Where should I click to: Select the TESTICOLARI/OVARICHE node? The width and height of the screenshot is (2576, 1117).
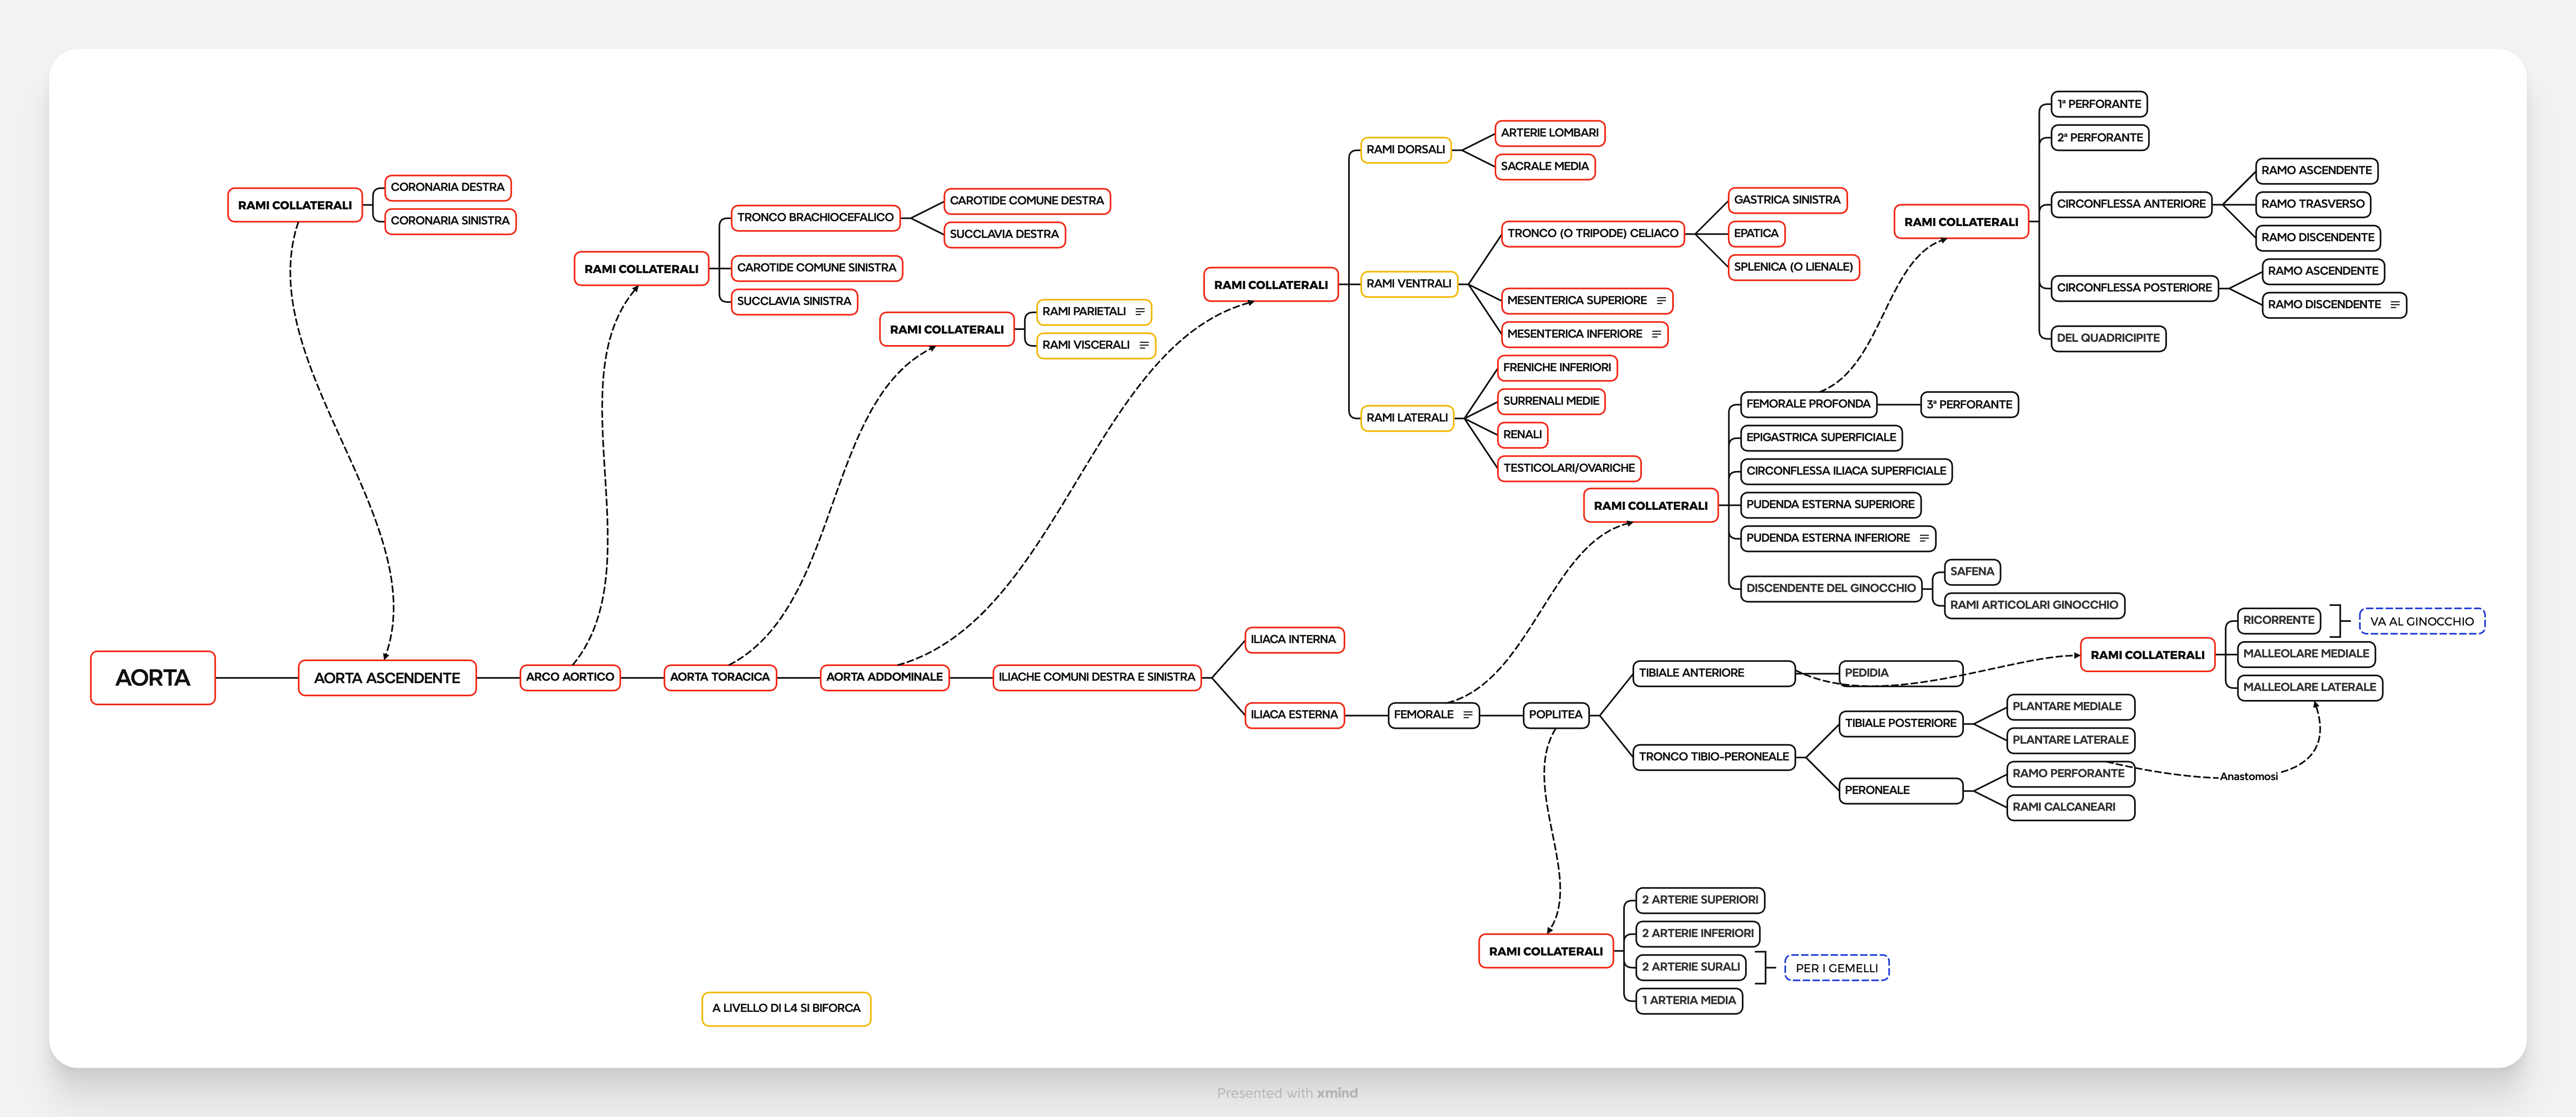(x=1570, y=469)
